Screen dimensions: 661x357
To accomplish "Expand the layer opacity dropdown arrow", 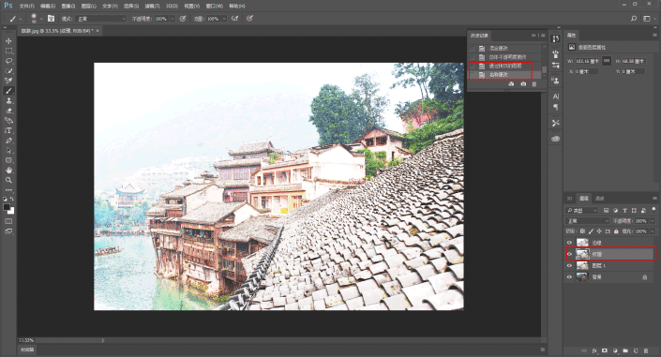I will tap(653, 221).
